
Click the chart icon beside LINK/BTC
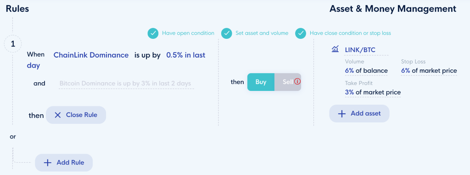point(335,49)
